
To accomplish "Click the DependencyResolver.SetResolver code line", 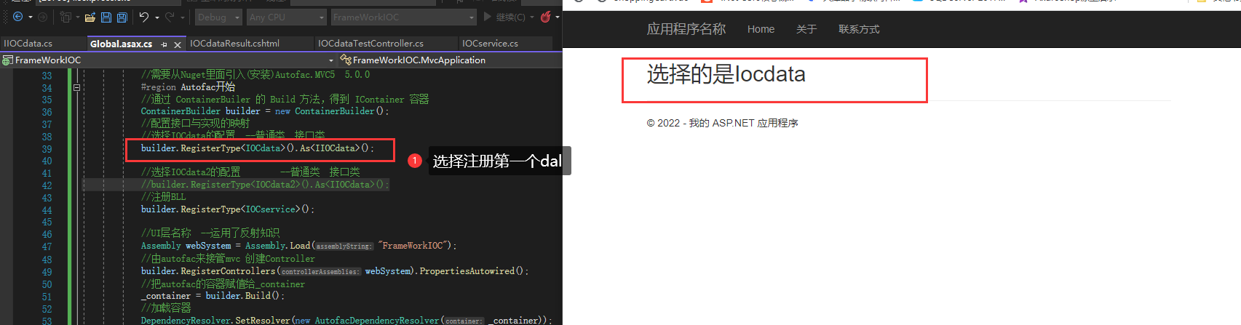I will tap(346, 320).
